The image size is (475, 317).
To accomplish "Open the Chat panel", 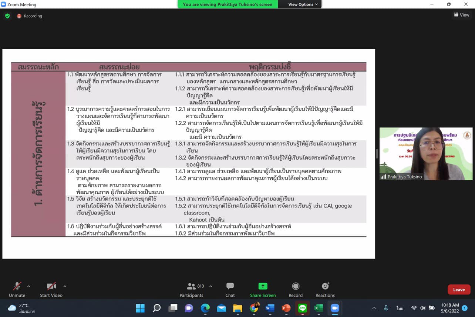I will click(230, 289).
